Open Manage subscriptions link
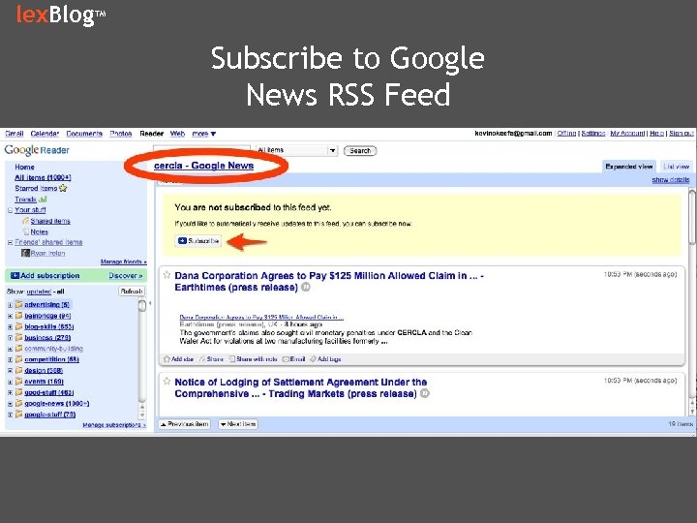Image resolution: width=697 pixels, height=523 pixels. coord(114,425)
